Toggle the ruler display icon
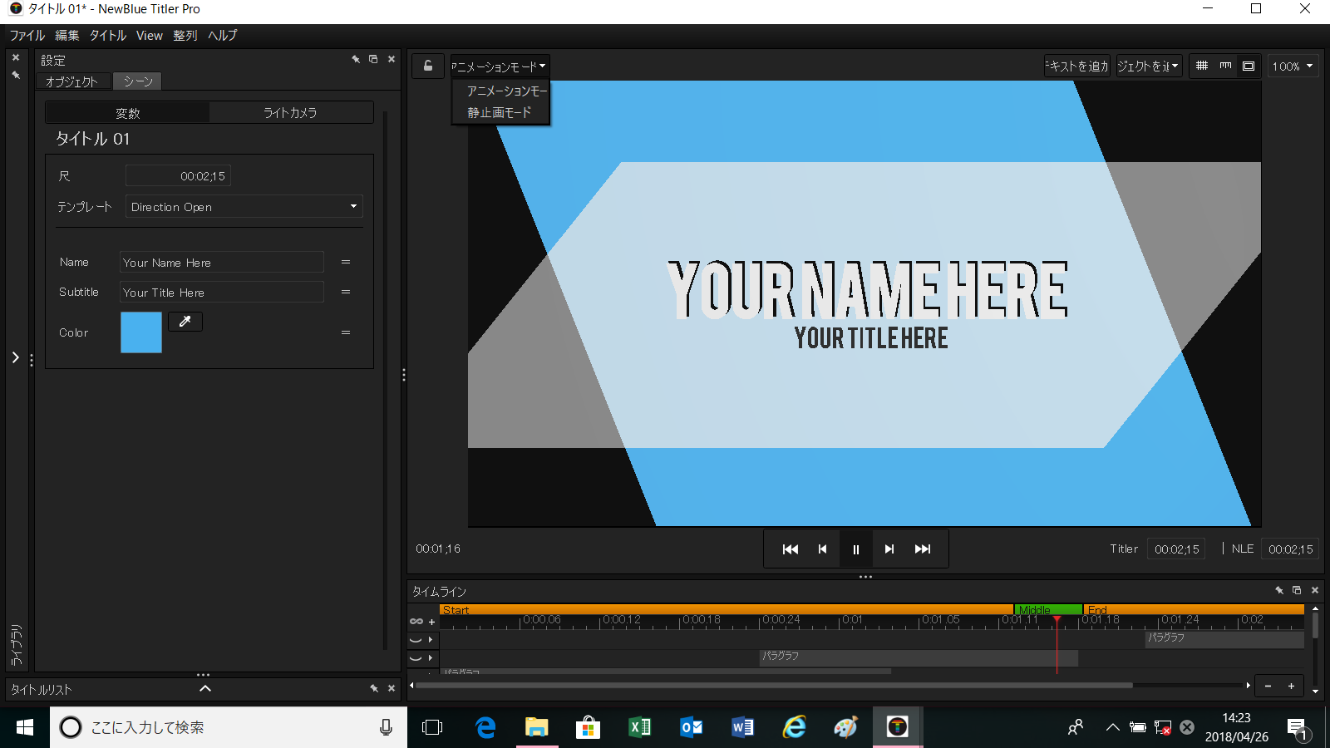1330x748 pixels. tap(1225, 66)
